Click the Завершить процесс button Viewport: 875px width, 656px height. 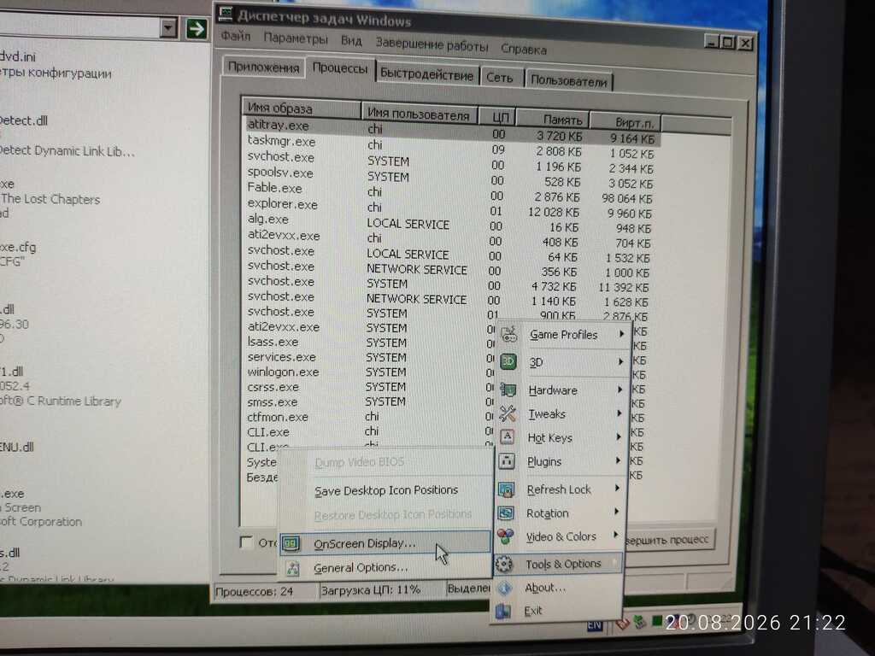click(x=669, y=540)
